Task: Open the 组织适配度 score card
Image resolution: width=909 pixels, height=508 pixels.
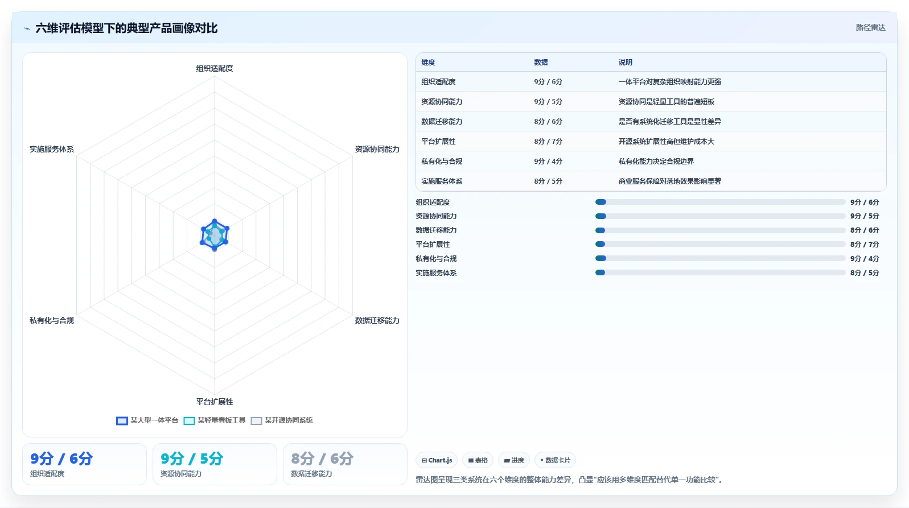Action: 84,464
